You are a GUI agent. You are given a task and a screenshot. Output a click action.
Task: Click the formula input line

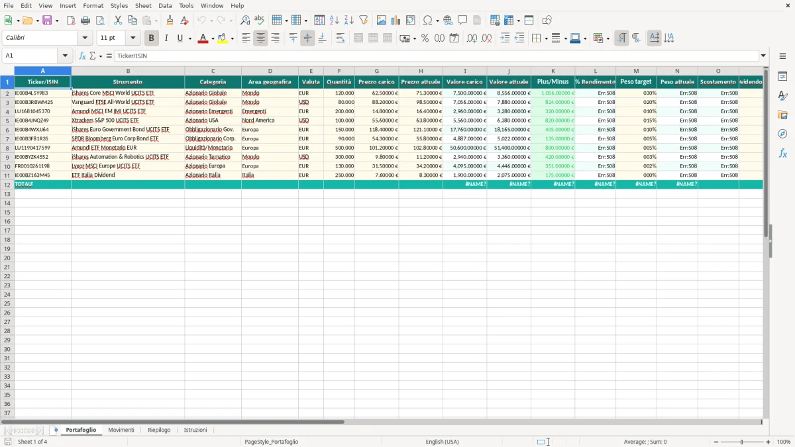437,56
